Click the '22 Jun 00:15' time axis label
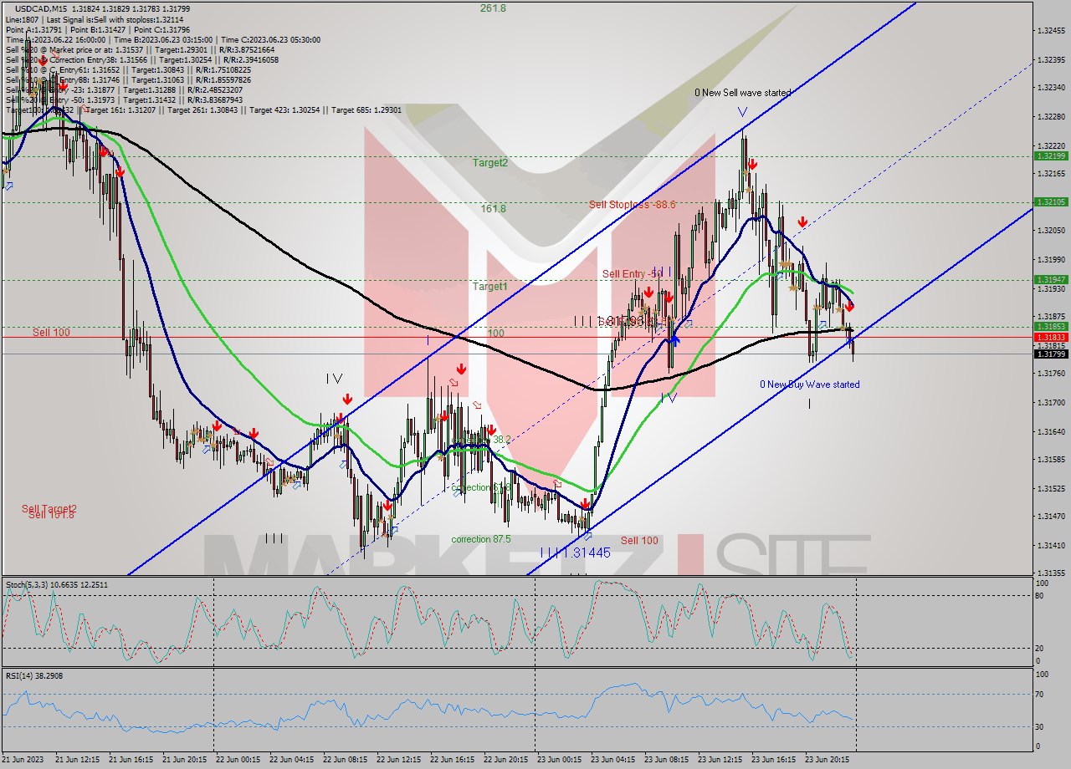Image resolution: width=1071 pixels, height=769 pixels. (239, 760)
